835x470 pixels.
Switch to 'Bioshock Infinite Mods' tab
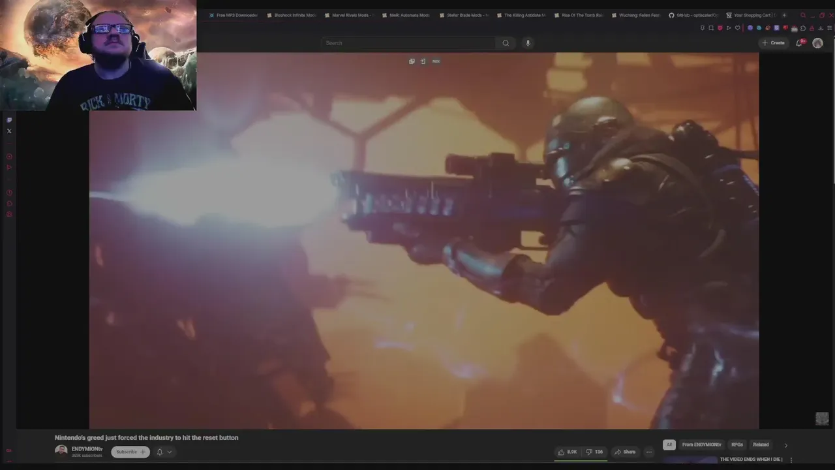[292, 15]
